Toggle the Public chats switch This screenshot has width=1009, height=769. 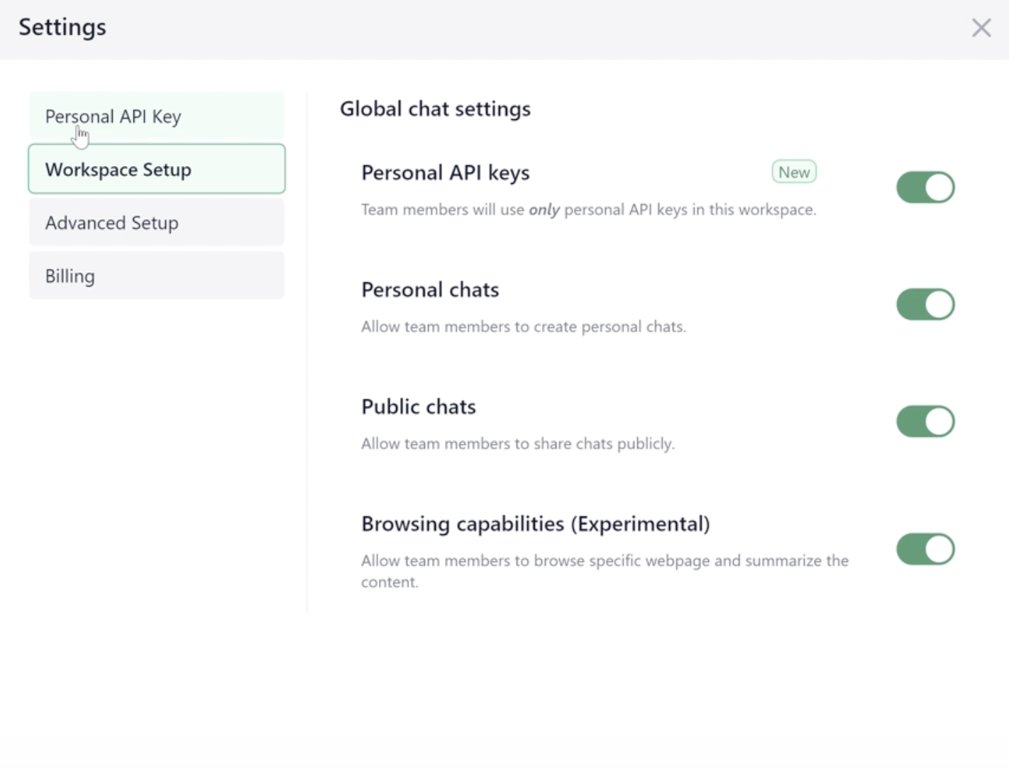925,421
